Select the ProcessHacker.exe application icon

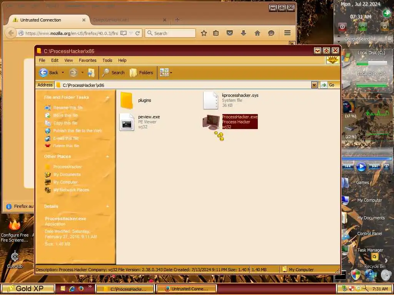pyautogui.click(x=211, y=122)
